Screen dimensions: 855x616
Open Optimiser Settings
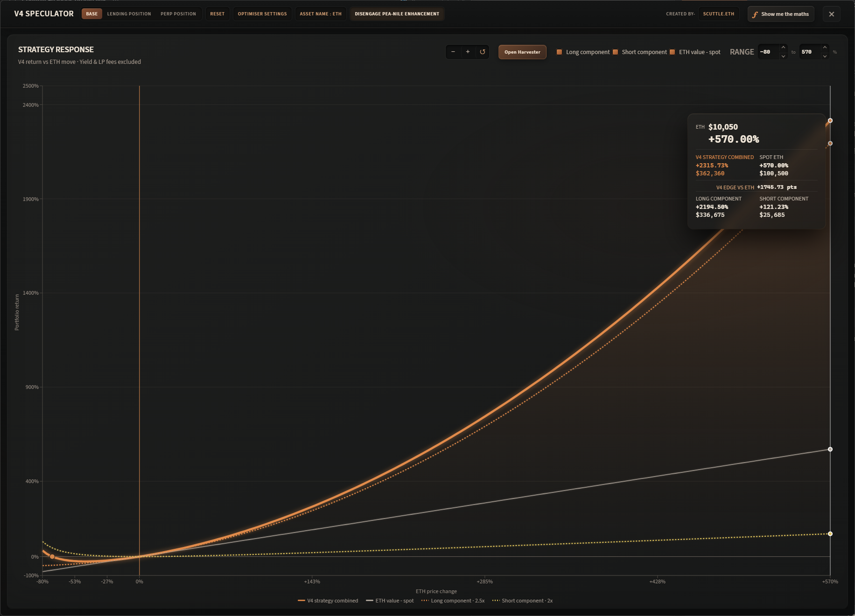[262, 14]
